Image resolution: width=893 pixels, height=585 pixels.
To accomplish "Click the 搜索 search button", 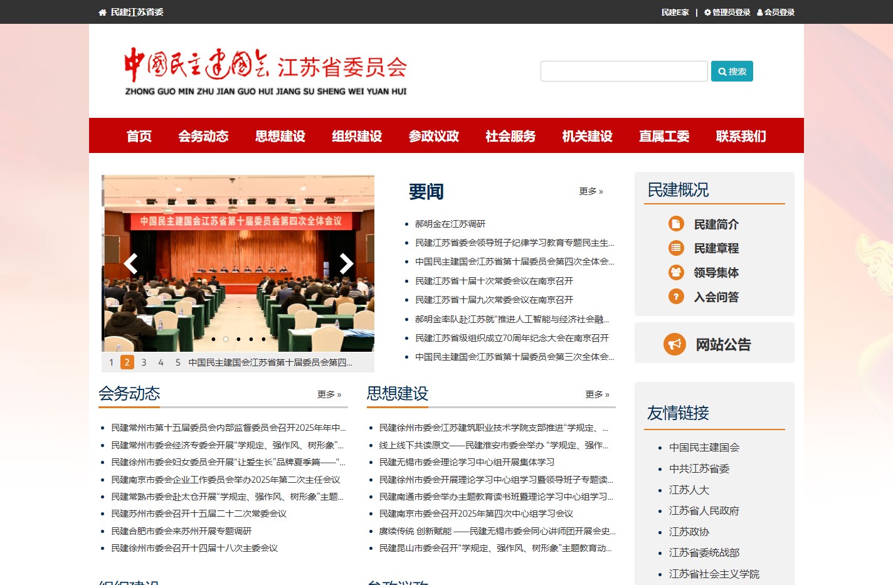I will click(732, 71).
